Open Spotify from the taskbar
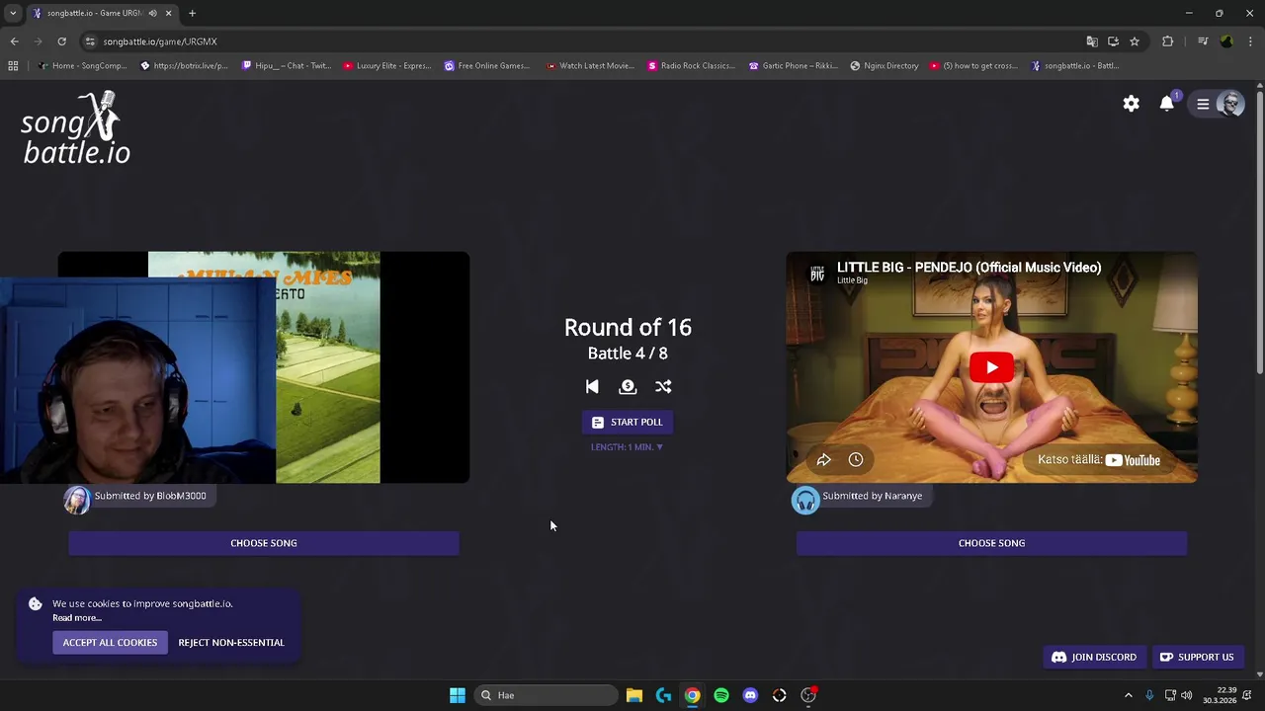The height and width of the screenshot is (711, 1265). (x=721, y=695)
